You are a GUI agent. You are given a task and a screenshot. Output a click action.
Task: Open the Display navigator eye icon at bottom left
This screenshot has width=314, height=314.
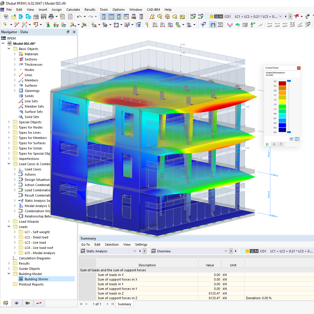pyautogui.click(x=17, y=303)
